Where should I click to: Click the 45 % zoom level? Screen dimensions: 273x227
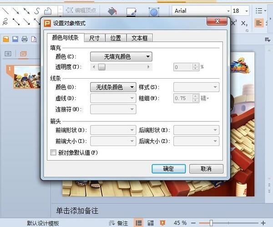pyautogui.click(x=180, y=223)
